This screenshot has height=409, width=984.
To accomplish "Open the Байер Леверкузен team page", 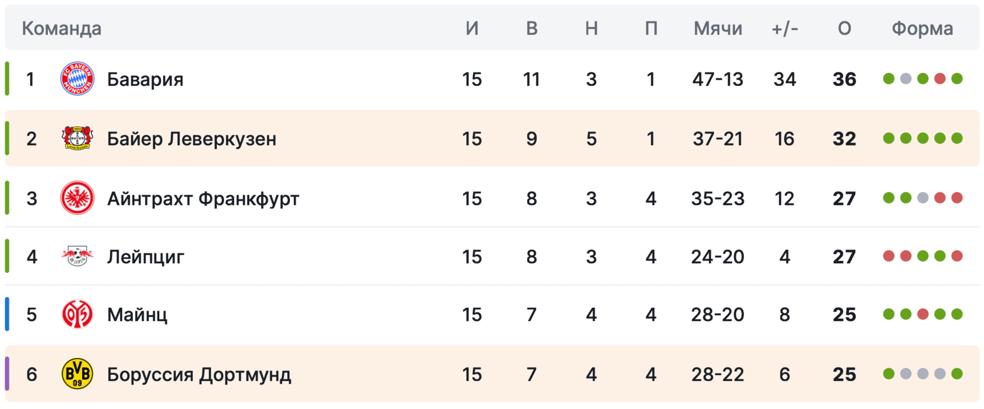I will tap(191, 139).
